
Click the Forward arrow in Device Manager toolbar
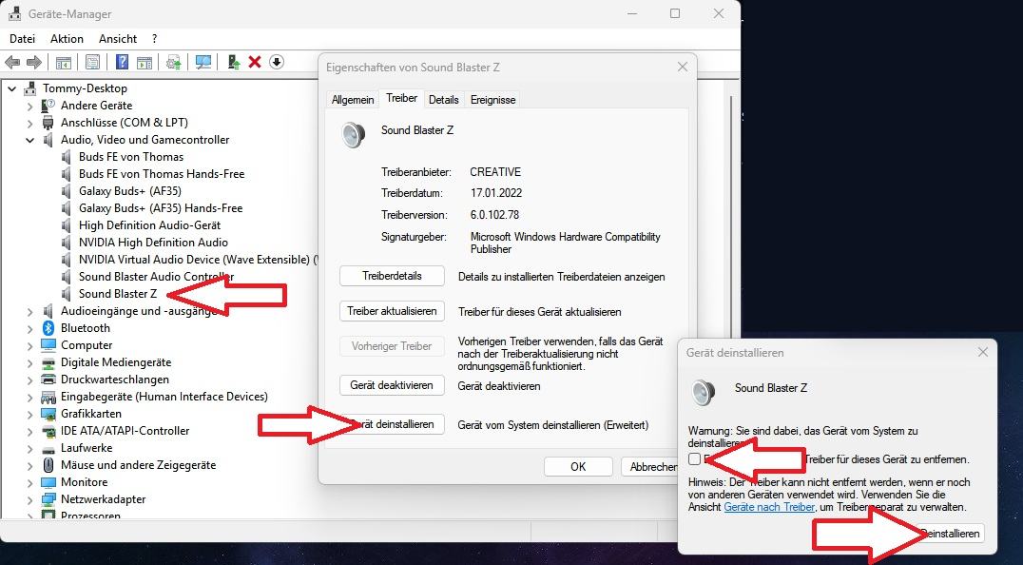[x=34, y=62]
